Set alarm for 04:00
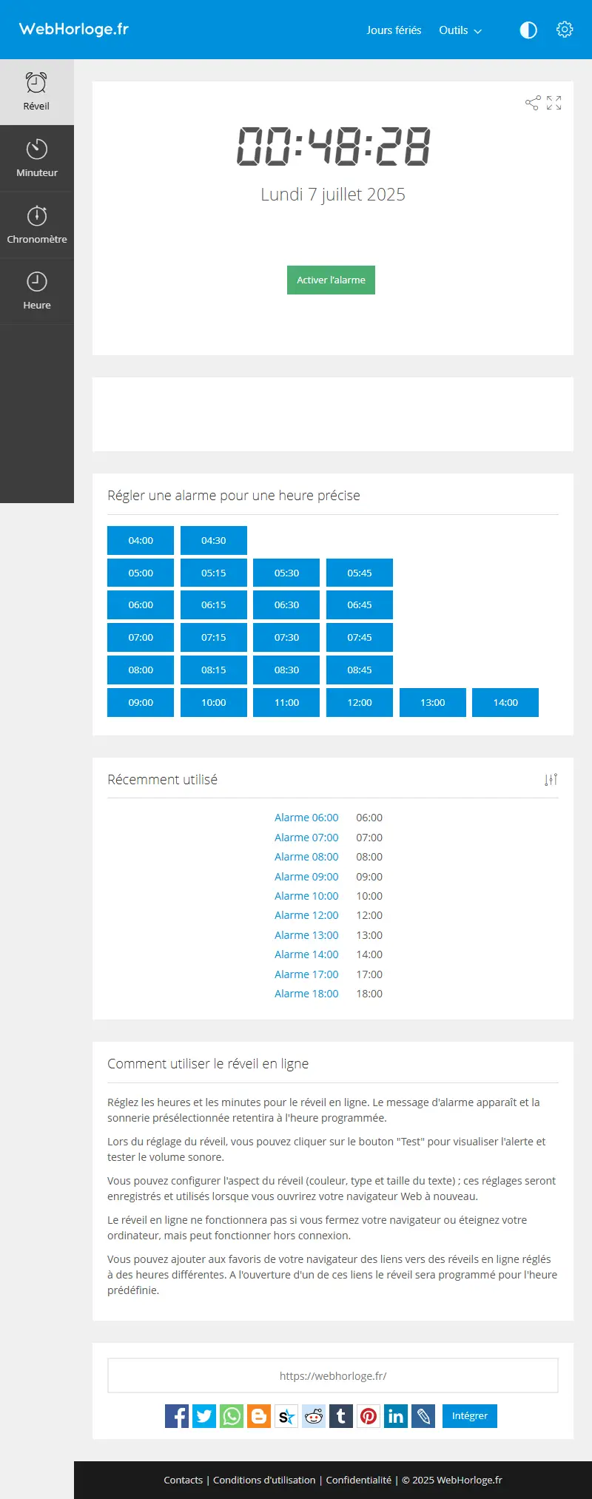 pos(141,540)
